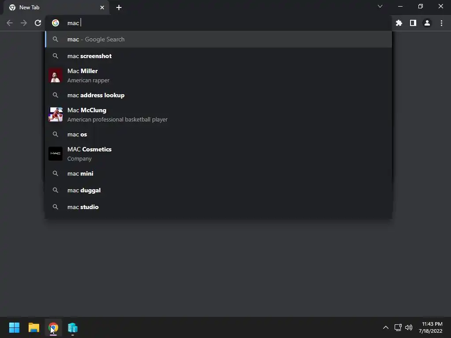451x338 pixels.
Task: Open a new tab with plus button
Action: coord(119,7)
